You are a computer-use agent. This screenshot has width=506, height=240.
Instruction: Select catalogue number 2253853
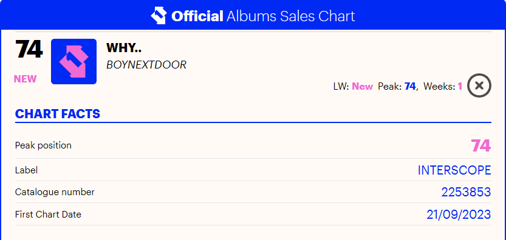(466, 192)
